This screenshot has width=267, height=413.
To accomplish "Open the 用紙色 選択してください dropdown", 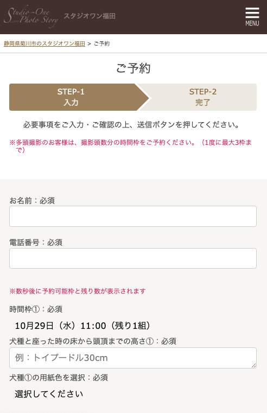I will pyautogui.click(x=133, y=394).
